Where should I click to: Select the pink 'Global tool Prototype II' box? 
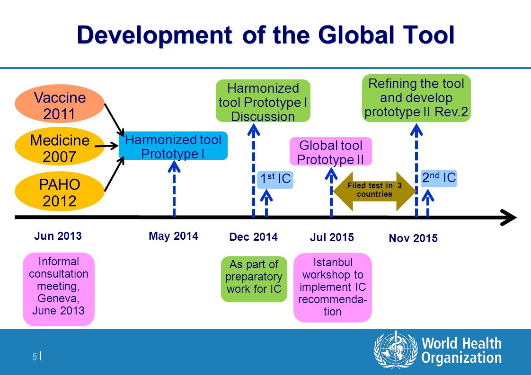330,151
